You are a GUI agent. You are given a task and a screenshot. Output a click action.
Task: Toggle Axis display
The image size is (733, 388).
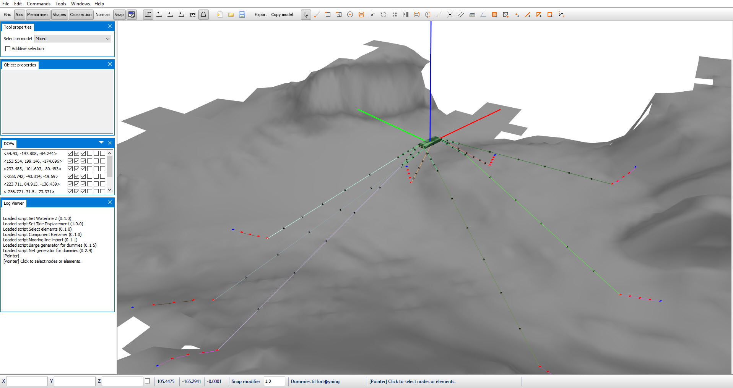point(19,15)
